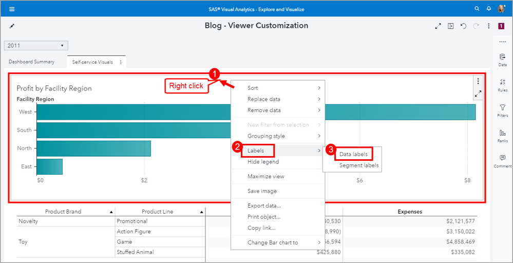Click the East region bar
513x263 pixels.
(x=49, y=166)
